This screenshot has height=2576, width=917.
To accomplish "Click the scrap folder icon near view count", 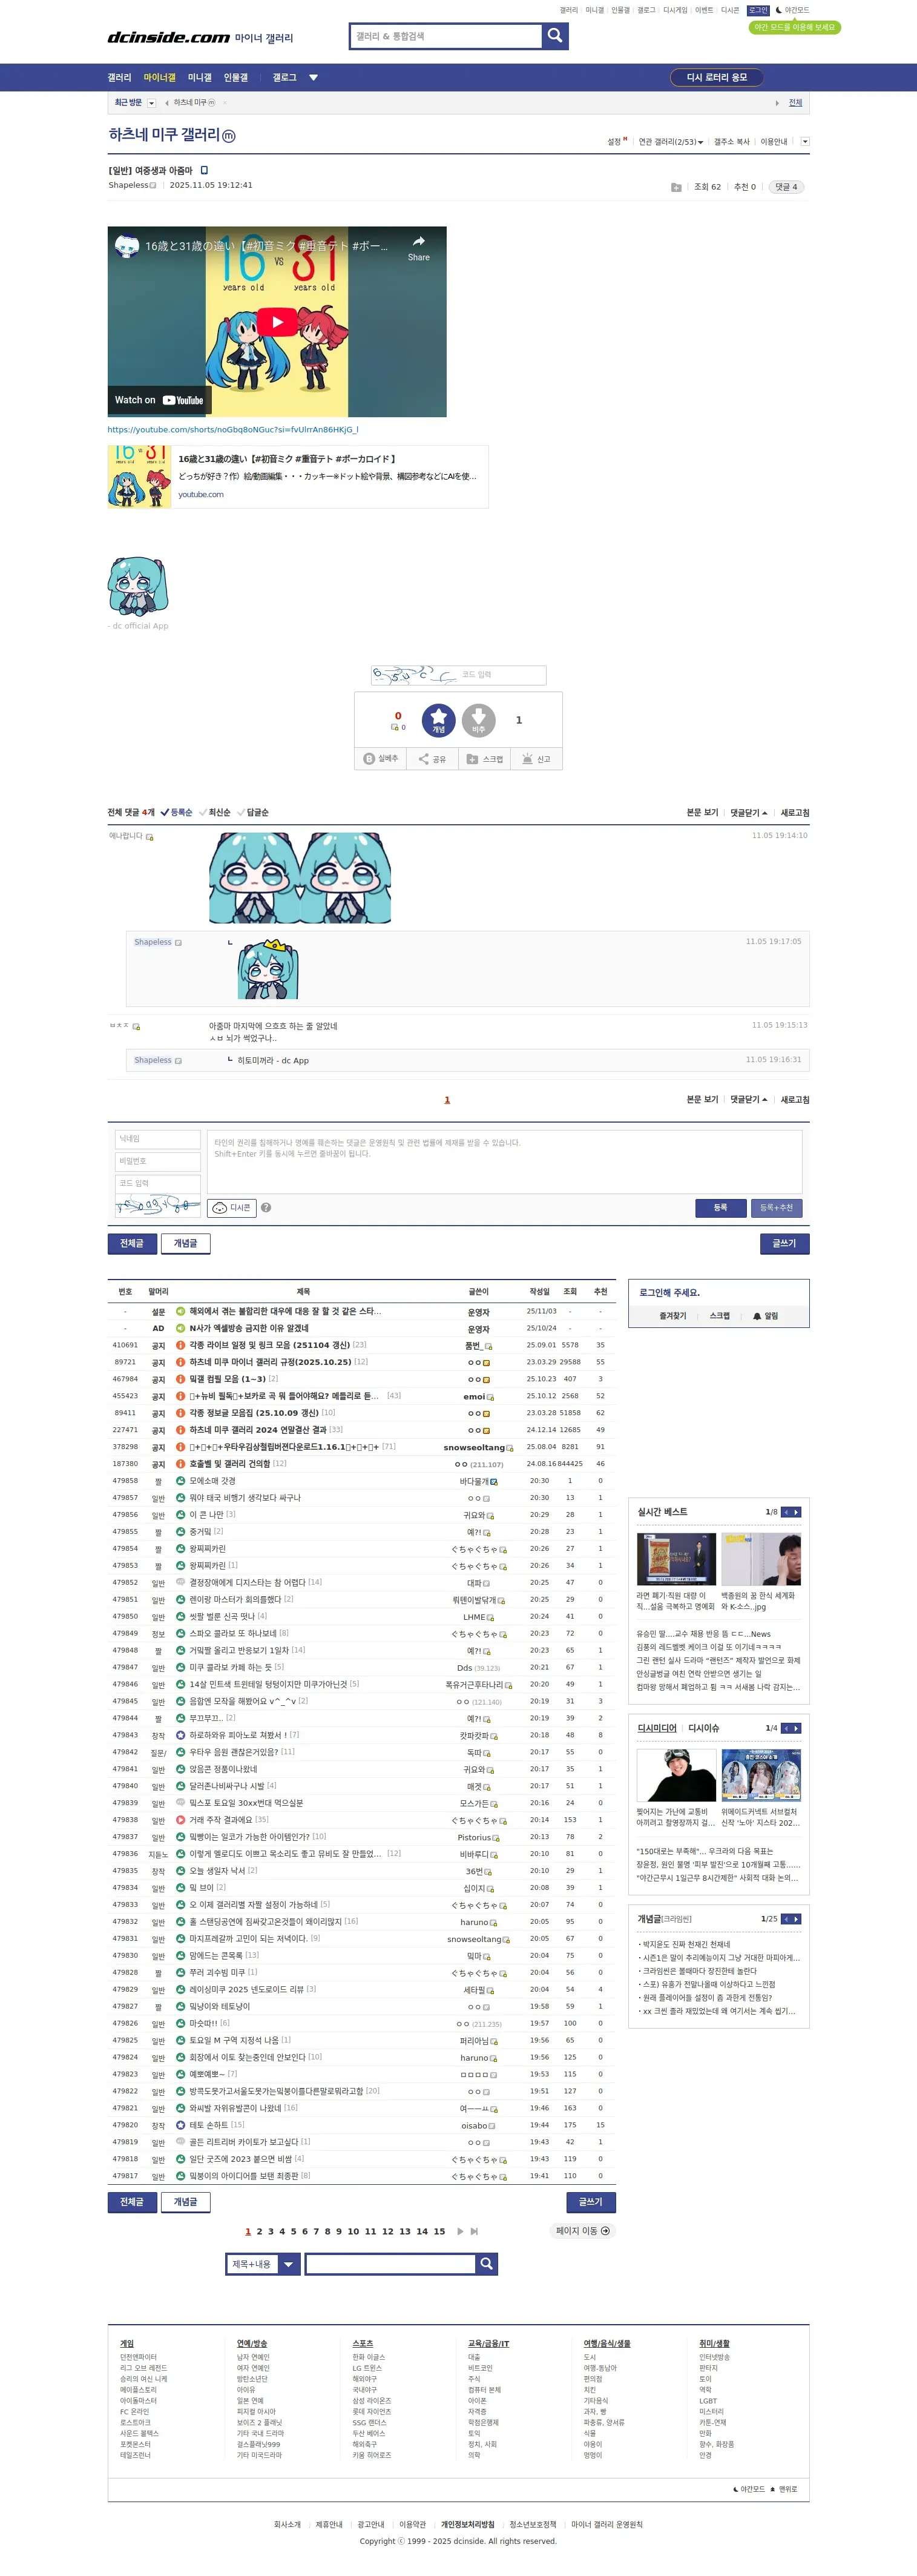I will click(x=676, y=187).
